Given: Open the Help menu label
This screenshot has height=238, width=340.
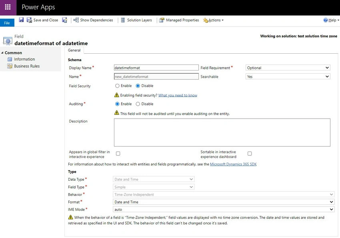Looking at the screenshot, I should click(332, 20).
